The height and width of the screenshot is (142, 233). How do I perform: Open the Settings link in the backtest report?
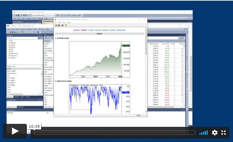(x=105, y=30)
